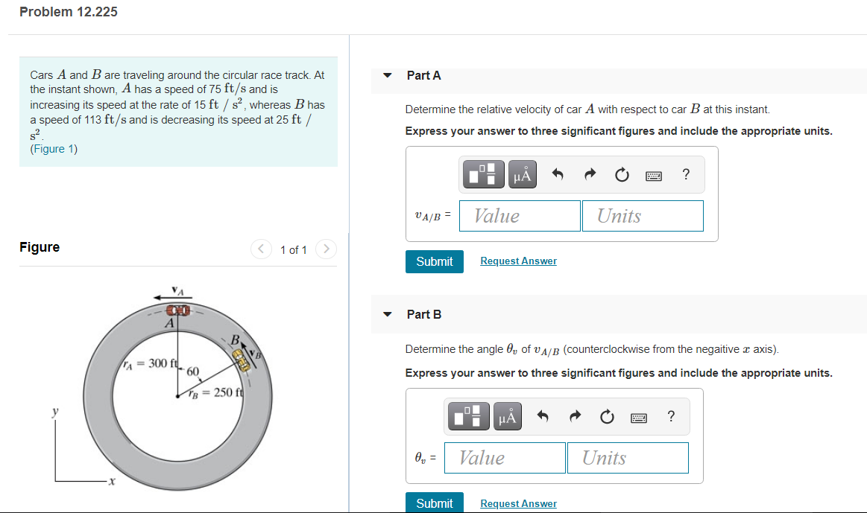Request the answer for Part A

(x=518, y=261)
